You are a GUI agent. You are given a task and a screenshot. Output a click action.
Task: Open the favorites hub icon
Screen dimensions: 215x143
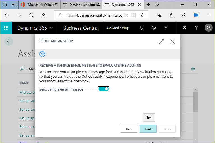click(x=159, y=15)
